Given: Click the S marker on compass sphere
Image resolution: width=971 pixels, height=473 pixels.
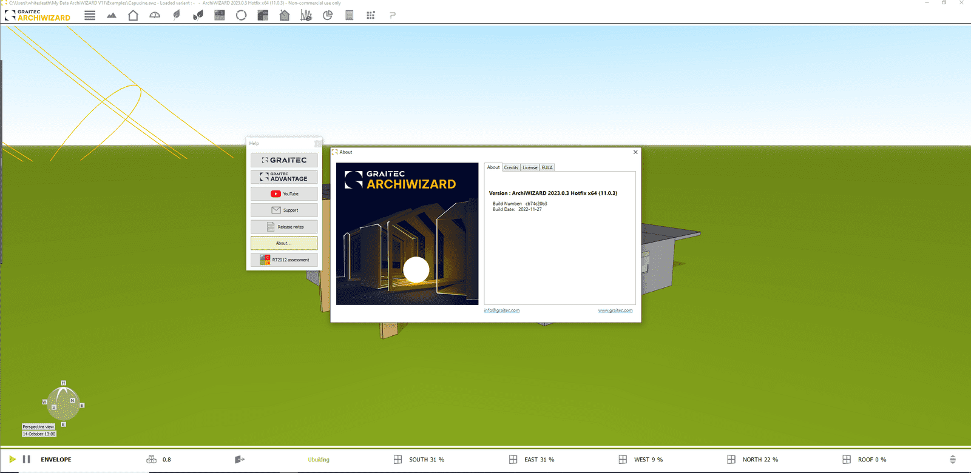Looking at the screenshot, I should pyautogui.click(x=54, y=408).
